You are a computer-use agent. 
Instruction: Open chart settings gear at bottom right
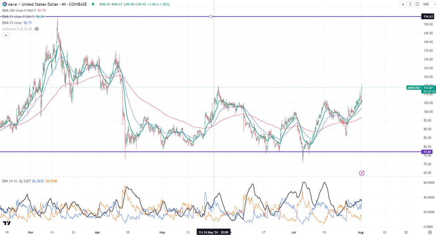pyautogui.click(x=429, y=232)
